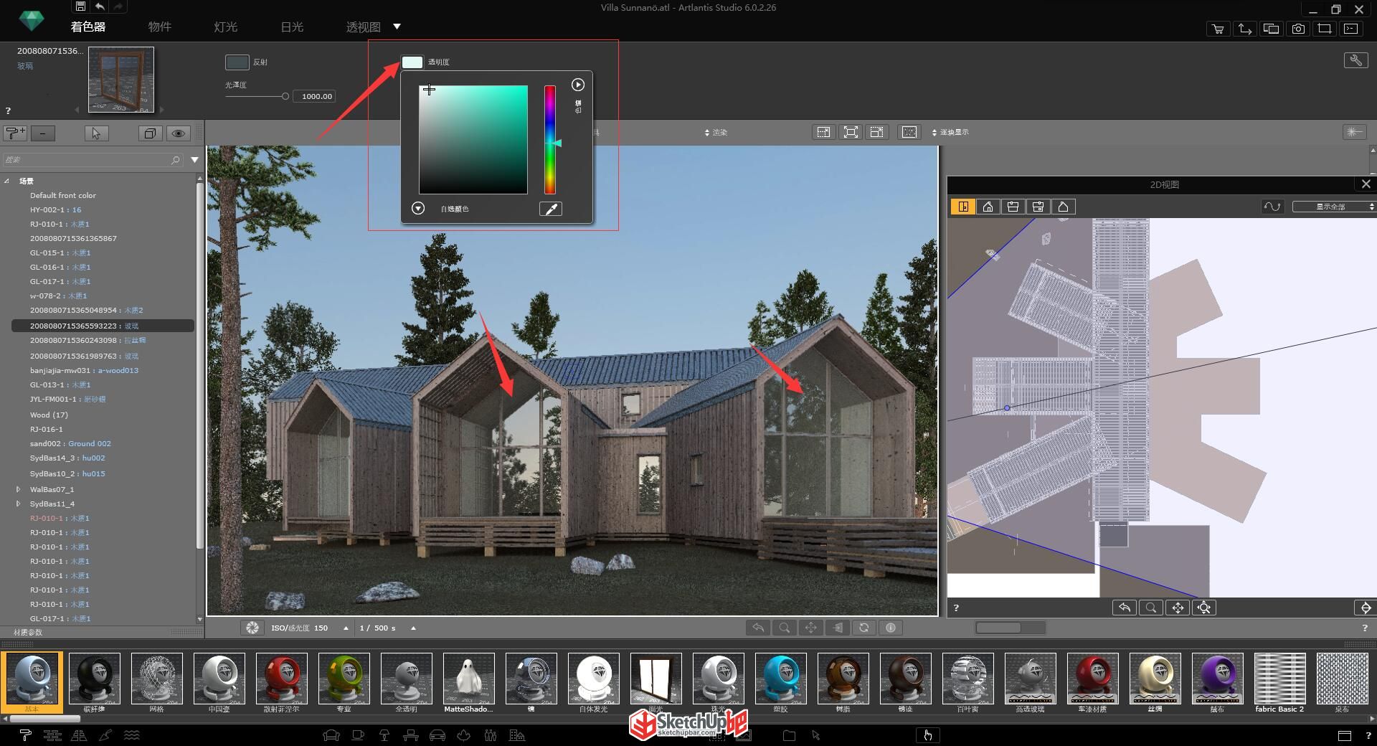
Task: Click the console window icon at top right
Action: coord(1351,29)
